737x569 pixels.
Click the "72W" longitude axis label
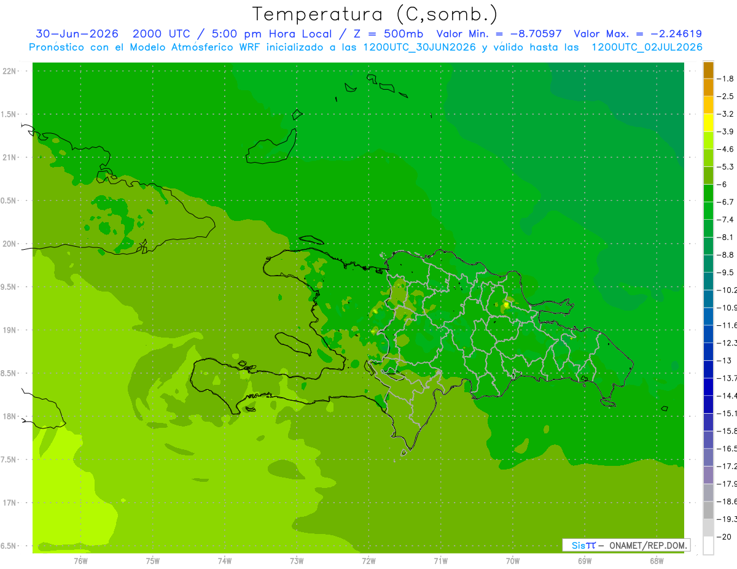click(x=368, y=561)
